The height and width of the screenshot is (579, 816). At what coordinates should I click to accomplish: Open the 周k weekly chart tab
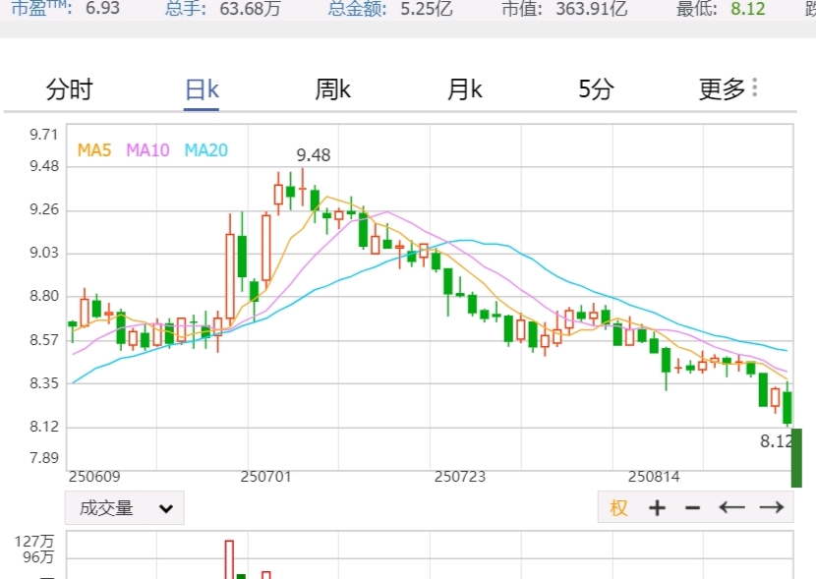point(332,88)
